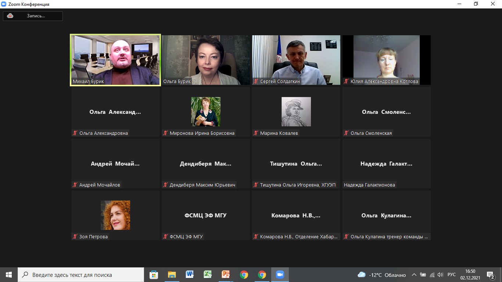Click muted mic icon of Миронова Ирина Борисовна
The image size is (502, 282).
pyautogui.click(x=166, y=133)
